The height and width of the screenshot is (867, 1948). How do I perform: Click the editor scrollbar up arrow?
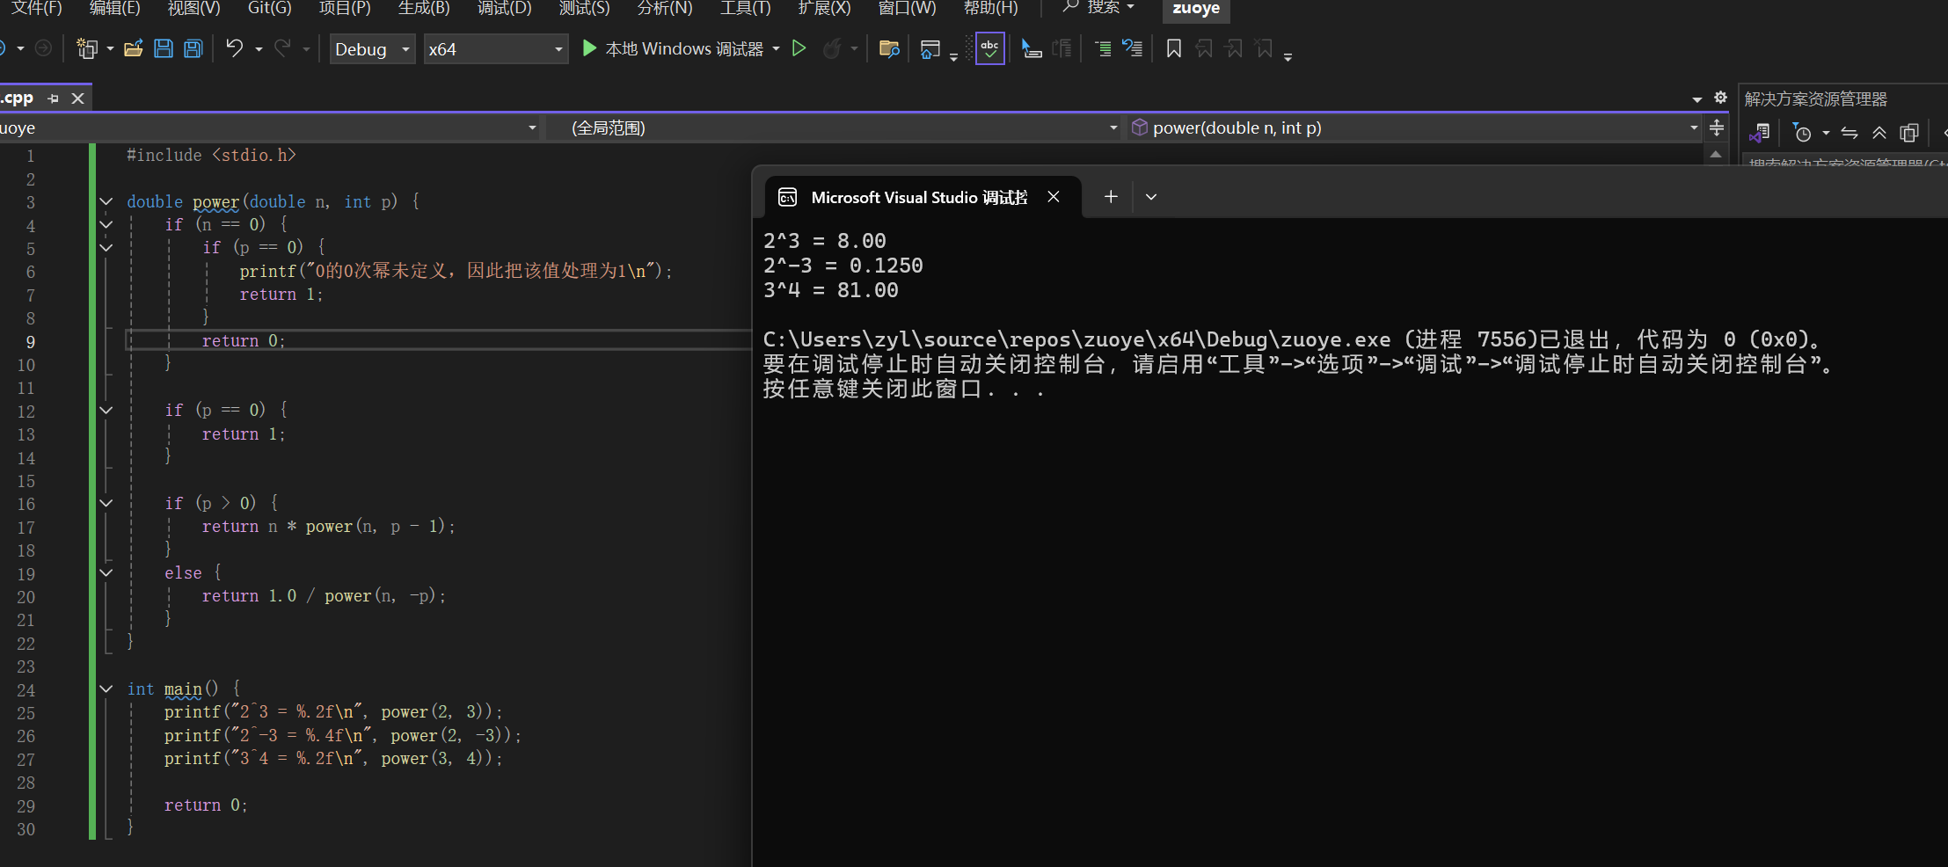(1716, 154)
